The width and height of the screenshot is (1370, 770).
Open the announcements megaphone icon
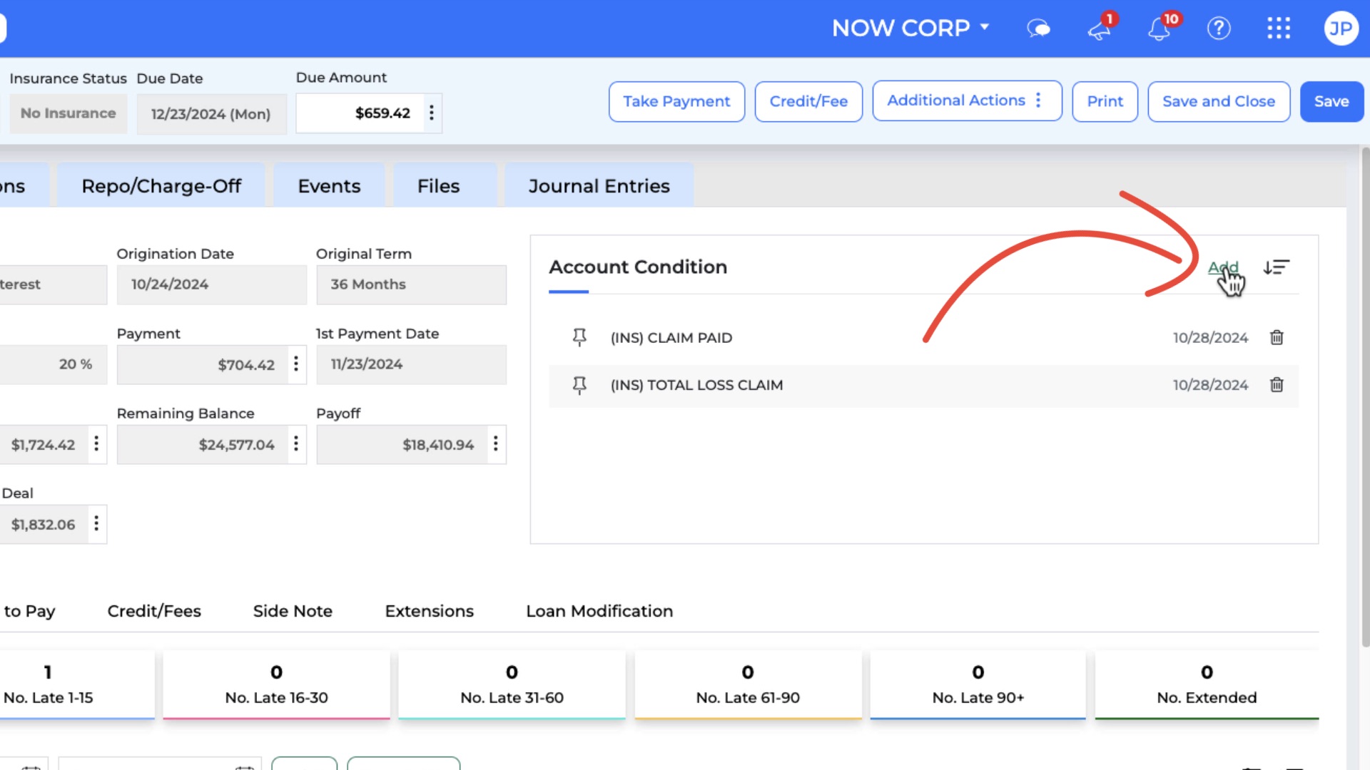1100,29
